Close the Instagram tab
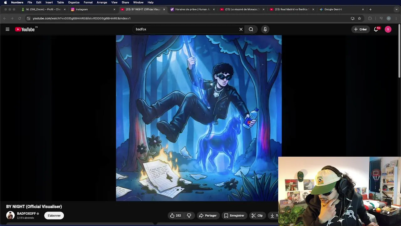Screen dimensions: 401x226 [114, 9]
